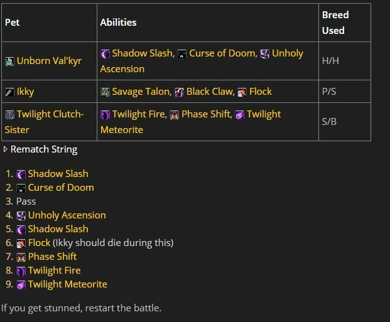Click the Black Claw ability icon
The image size is (390, 322).
coord(179,92)
